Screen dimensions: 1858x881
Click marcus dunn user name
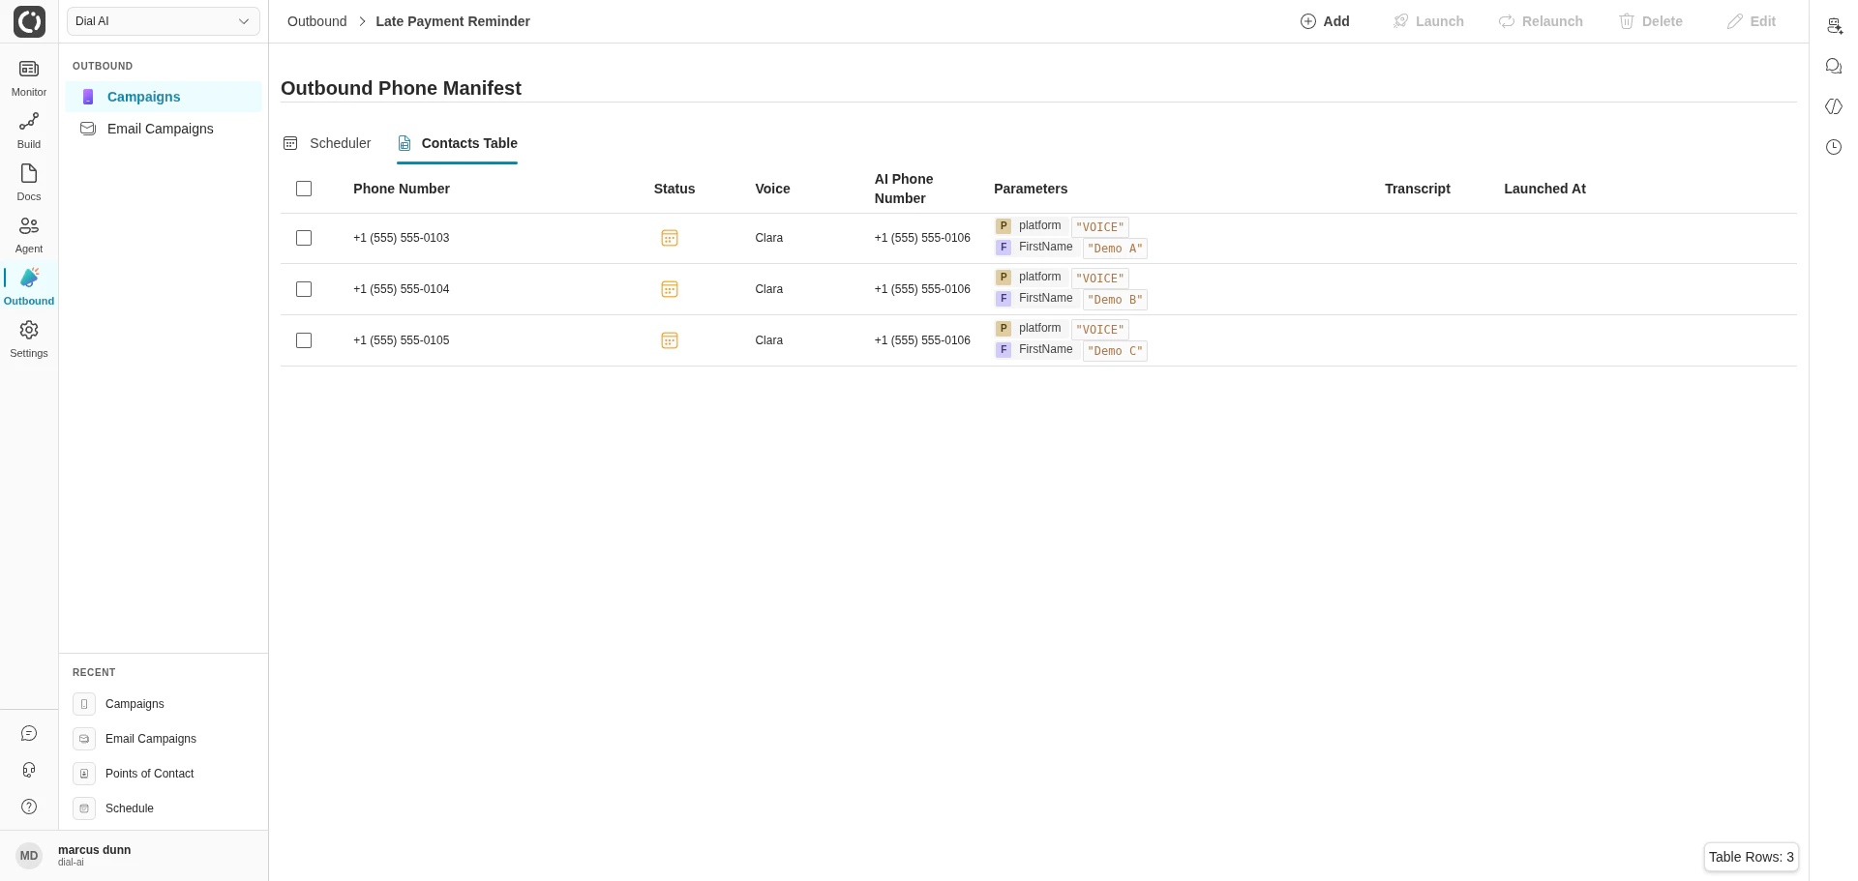tap(95, 850)
